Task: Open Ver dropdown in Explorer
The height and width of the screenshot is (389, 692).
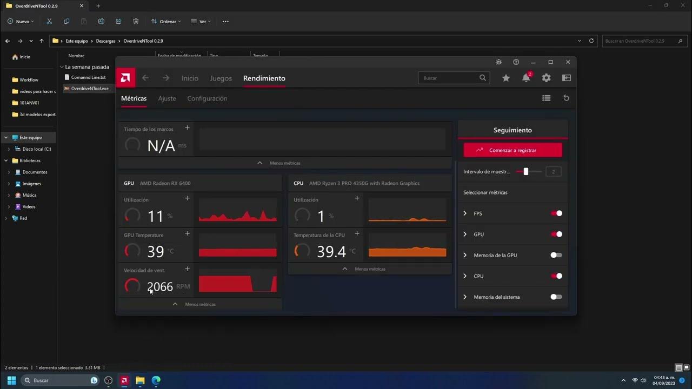Action: 201,21
